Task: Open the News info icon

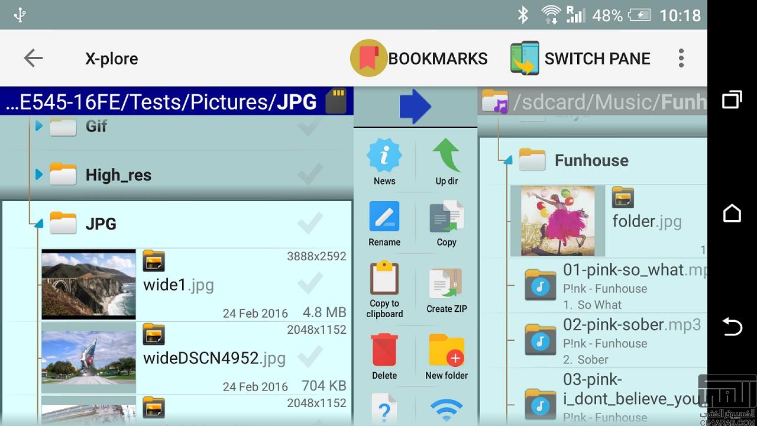Action: [x=384, y=155]
